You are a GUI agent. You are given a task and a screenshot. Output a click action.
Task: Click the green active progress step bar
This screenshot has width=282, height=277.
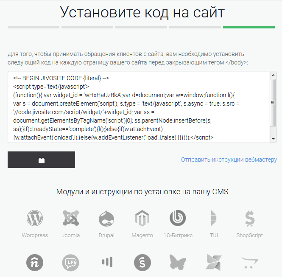click(x=249, y=27)
